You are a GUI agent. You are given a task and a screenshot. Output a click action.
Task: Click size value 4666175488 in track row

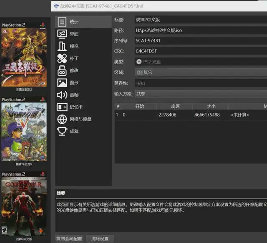tap(207, 115)
